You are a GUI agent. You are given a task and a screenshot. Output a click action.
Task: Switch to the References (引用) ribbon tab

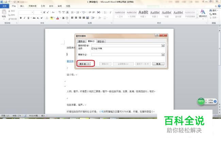pos(43,6)
